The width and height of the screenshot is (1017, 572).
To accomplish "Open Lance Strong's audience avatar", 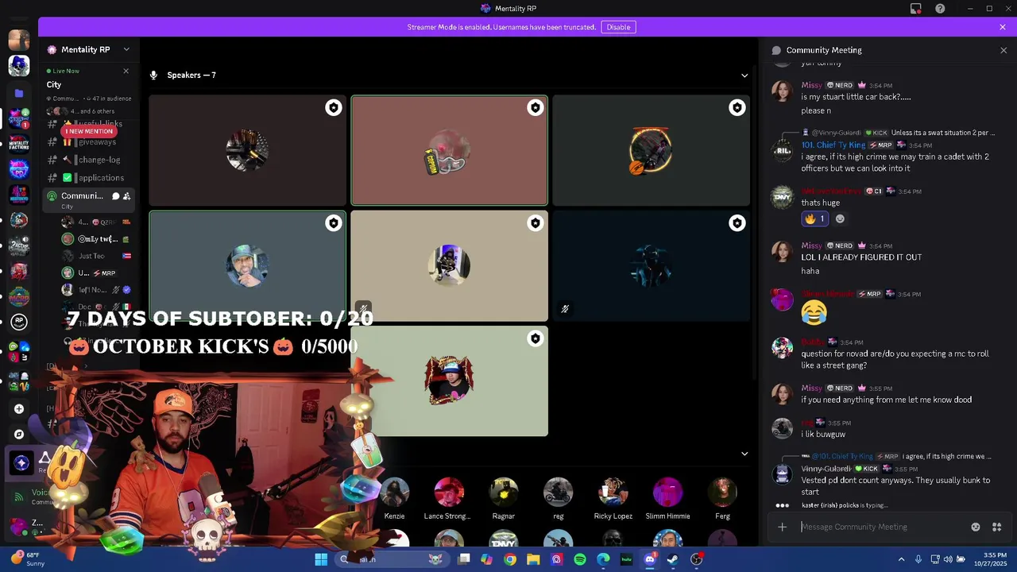I will click(x=449, y=493).
